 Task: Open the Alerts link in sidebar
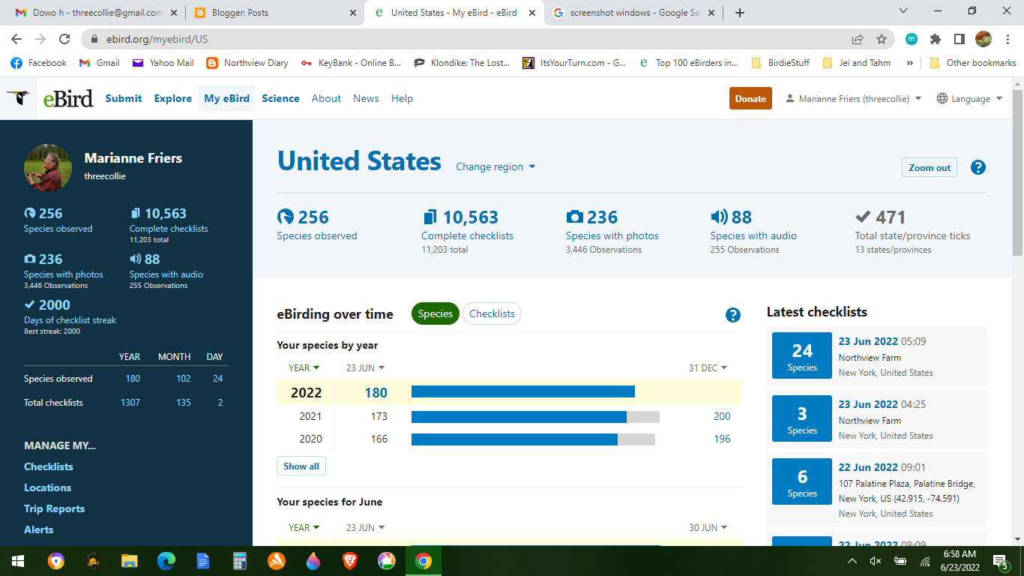tap(39, 529)
